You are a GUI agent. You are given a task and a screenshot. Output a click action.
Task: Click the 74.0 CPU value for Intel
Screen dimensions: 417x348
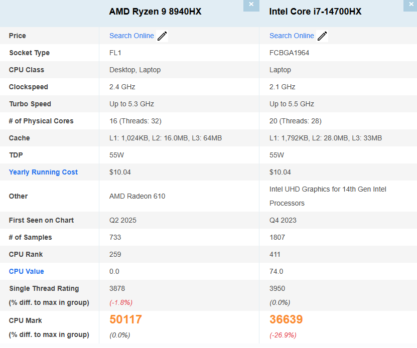276,271
